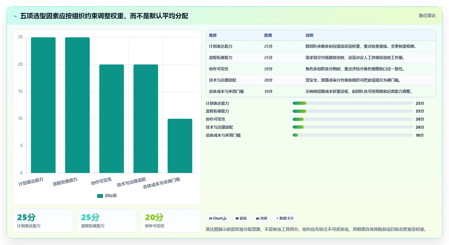The image size is (449, 245).
Task: Click the lightning icon beside the title
Action: [x=16, y=16]
